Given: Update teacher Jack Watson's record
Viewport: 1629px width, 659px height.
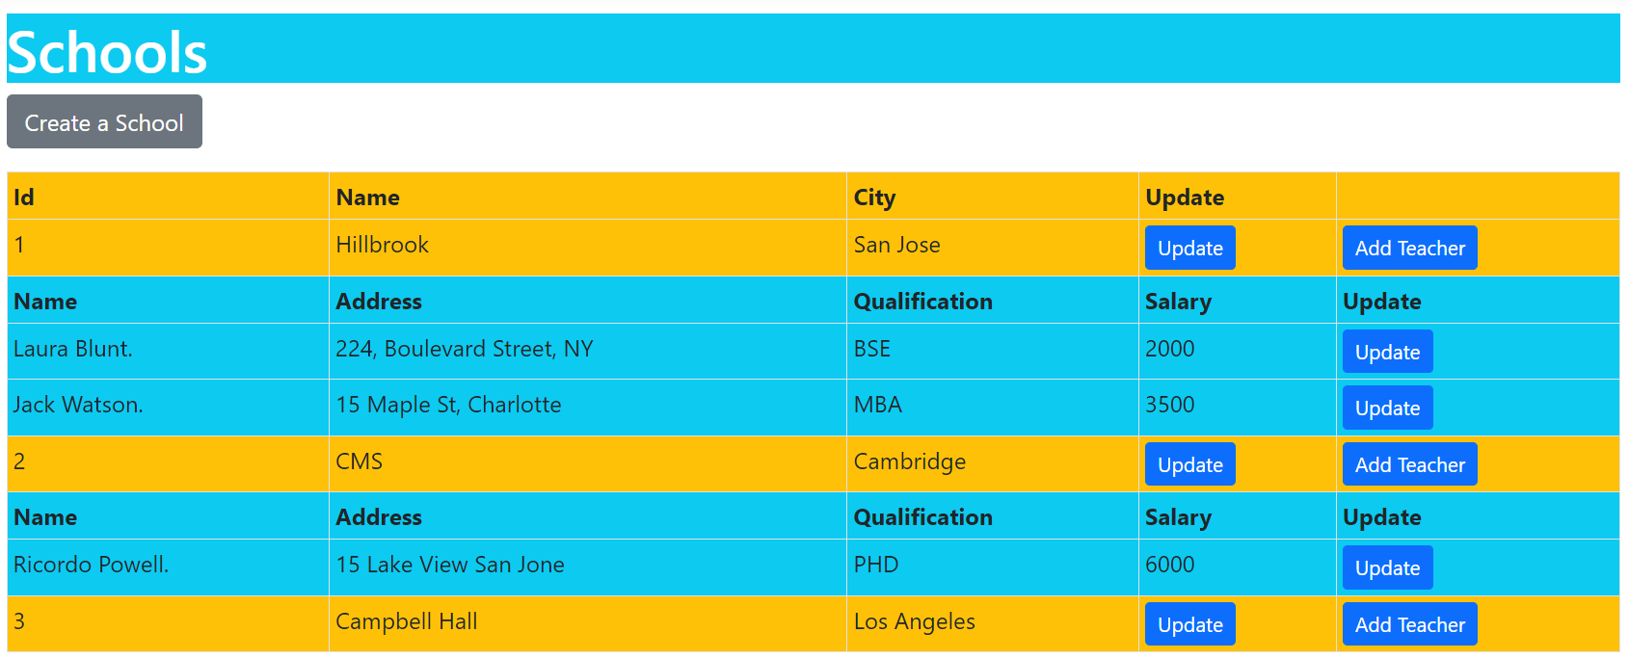Looking at the screenshot, I should (x=1387, y=408).
